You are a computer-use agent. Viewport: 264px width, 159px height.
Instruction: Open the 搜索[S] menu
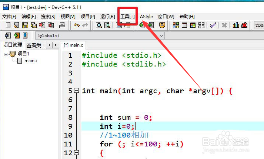(x=48, y=17)
